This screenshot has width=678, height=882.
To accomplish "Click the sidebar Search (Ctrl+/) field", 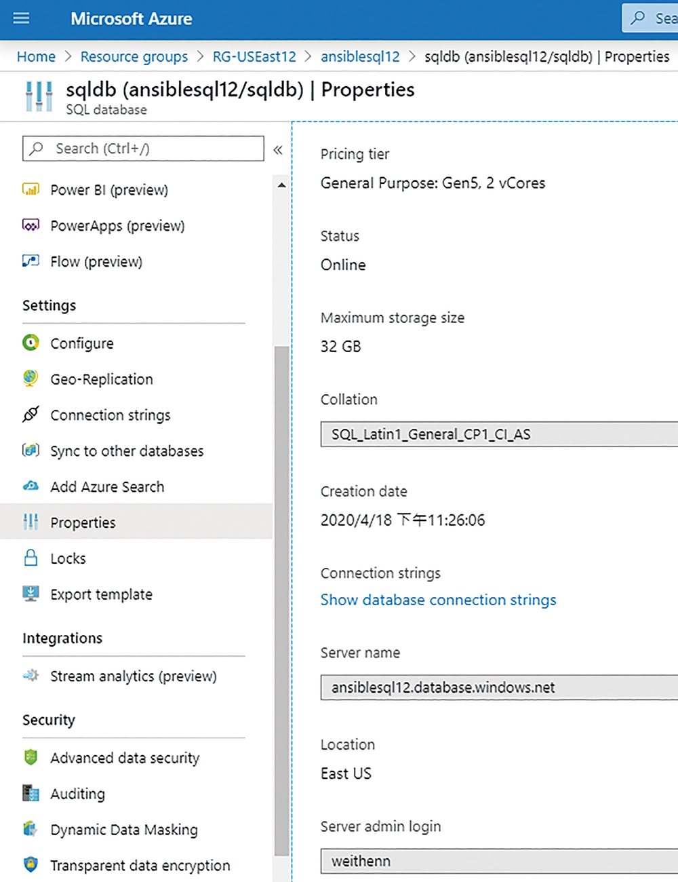I will tap(143, 149).
